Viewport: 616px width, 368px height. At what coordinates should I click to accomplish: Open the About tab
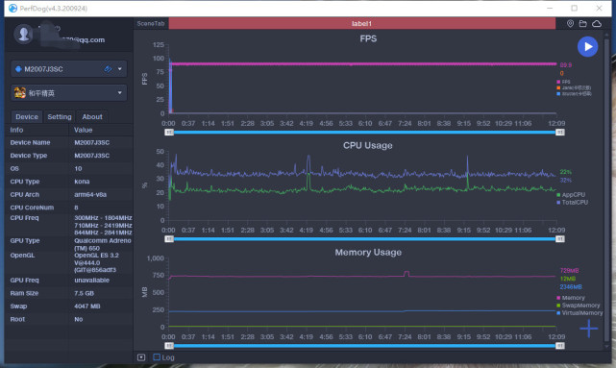click(92, 116)
